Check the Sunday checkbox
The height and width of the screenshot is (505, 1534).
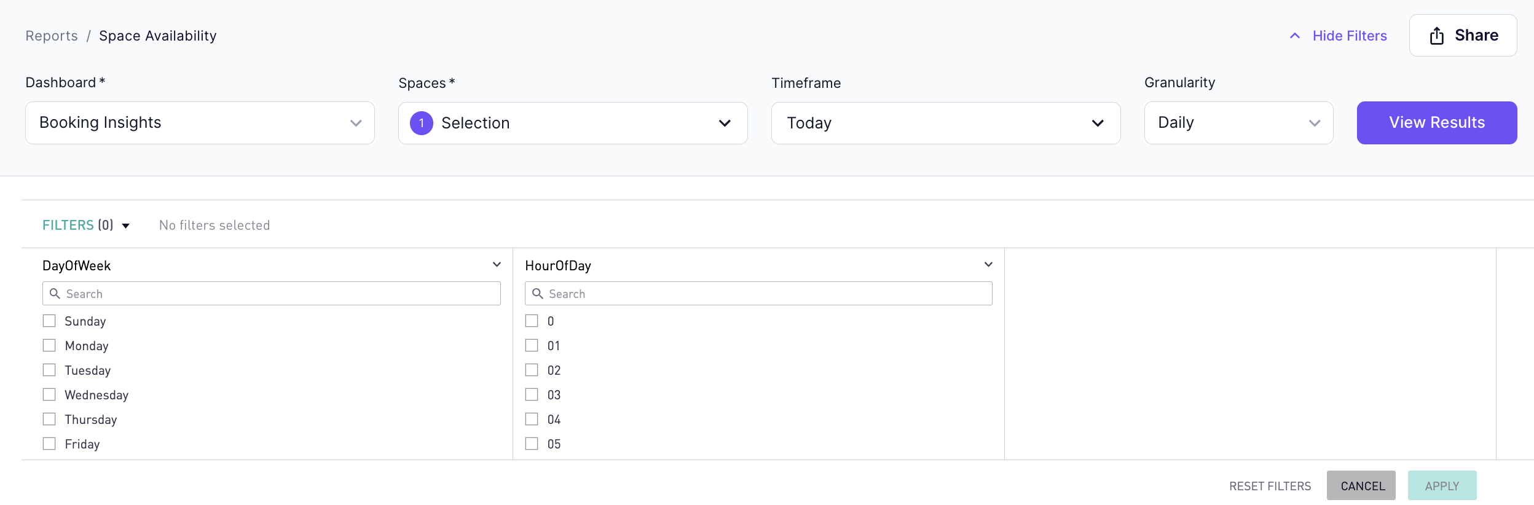pos(49,321)
